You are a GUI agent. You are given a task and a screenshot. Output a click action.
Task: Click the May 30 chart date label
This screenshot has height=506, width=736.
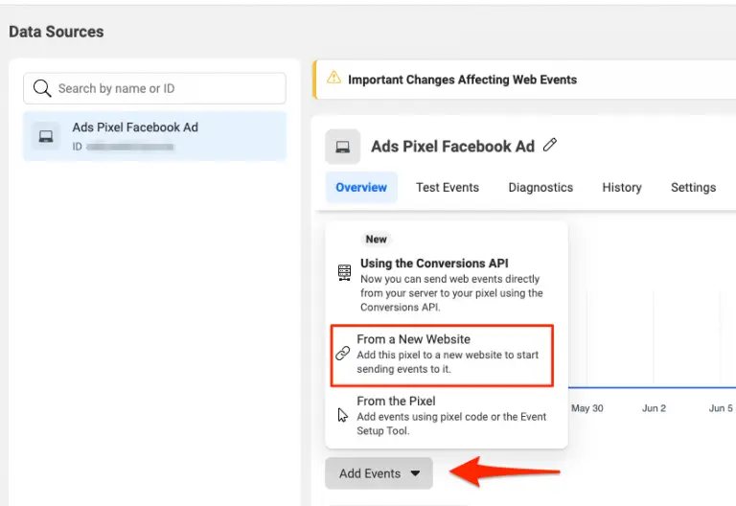coord(587,408)
